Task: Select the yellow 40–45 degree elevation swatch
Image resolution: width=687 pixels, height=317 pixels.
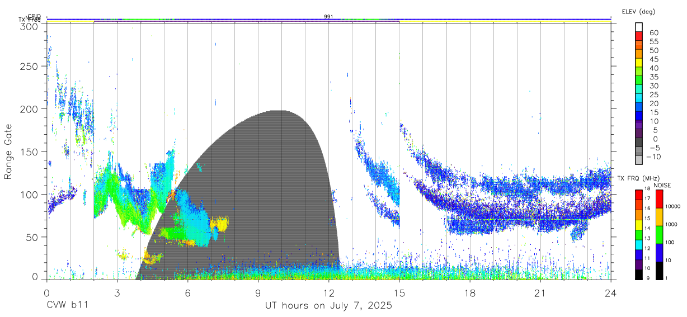Action: [x=639, y=63]
